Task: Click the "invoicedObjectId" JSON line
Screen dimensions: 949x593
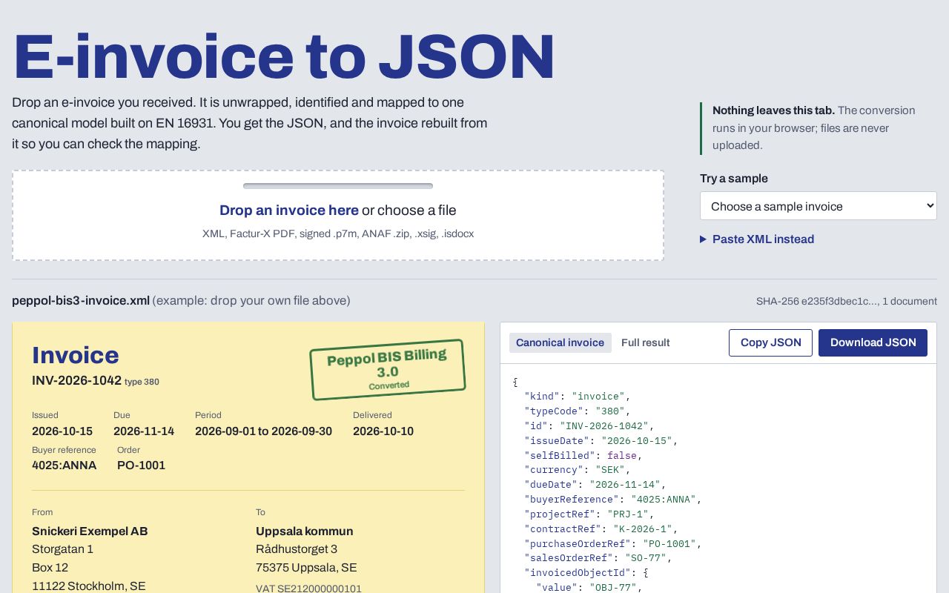Action: point(586,573)
